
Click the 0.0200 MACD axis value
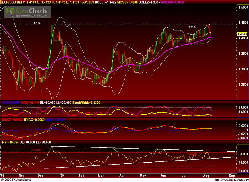(x=243, y=126)
